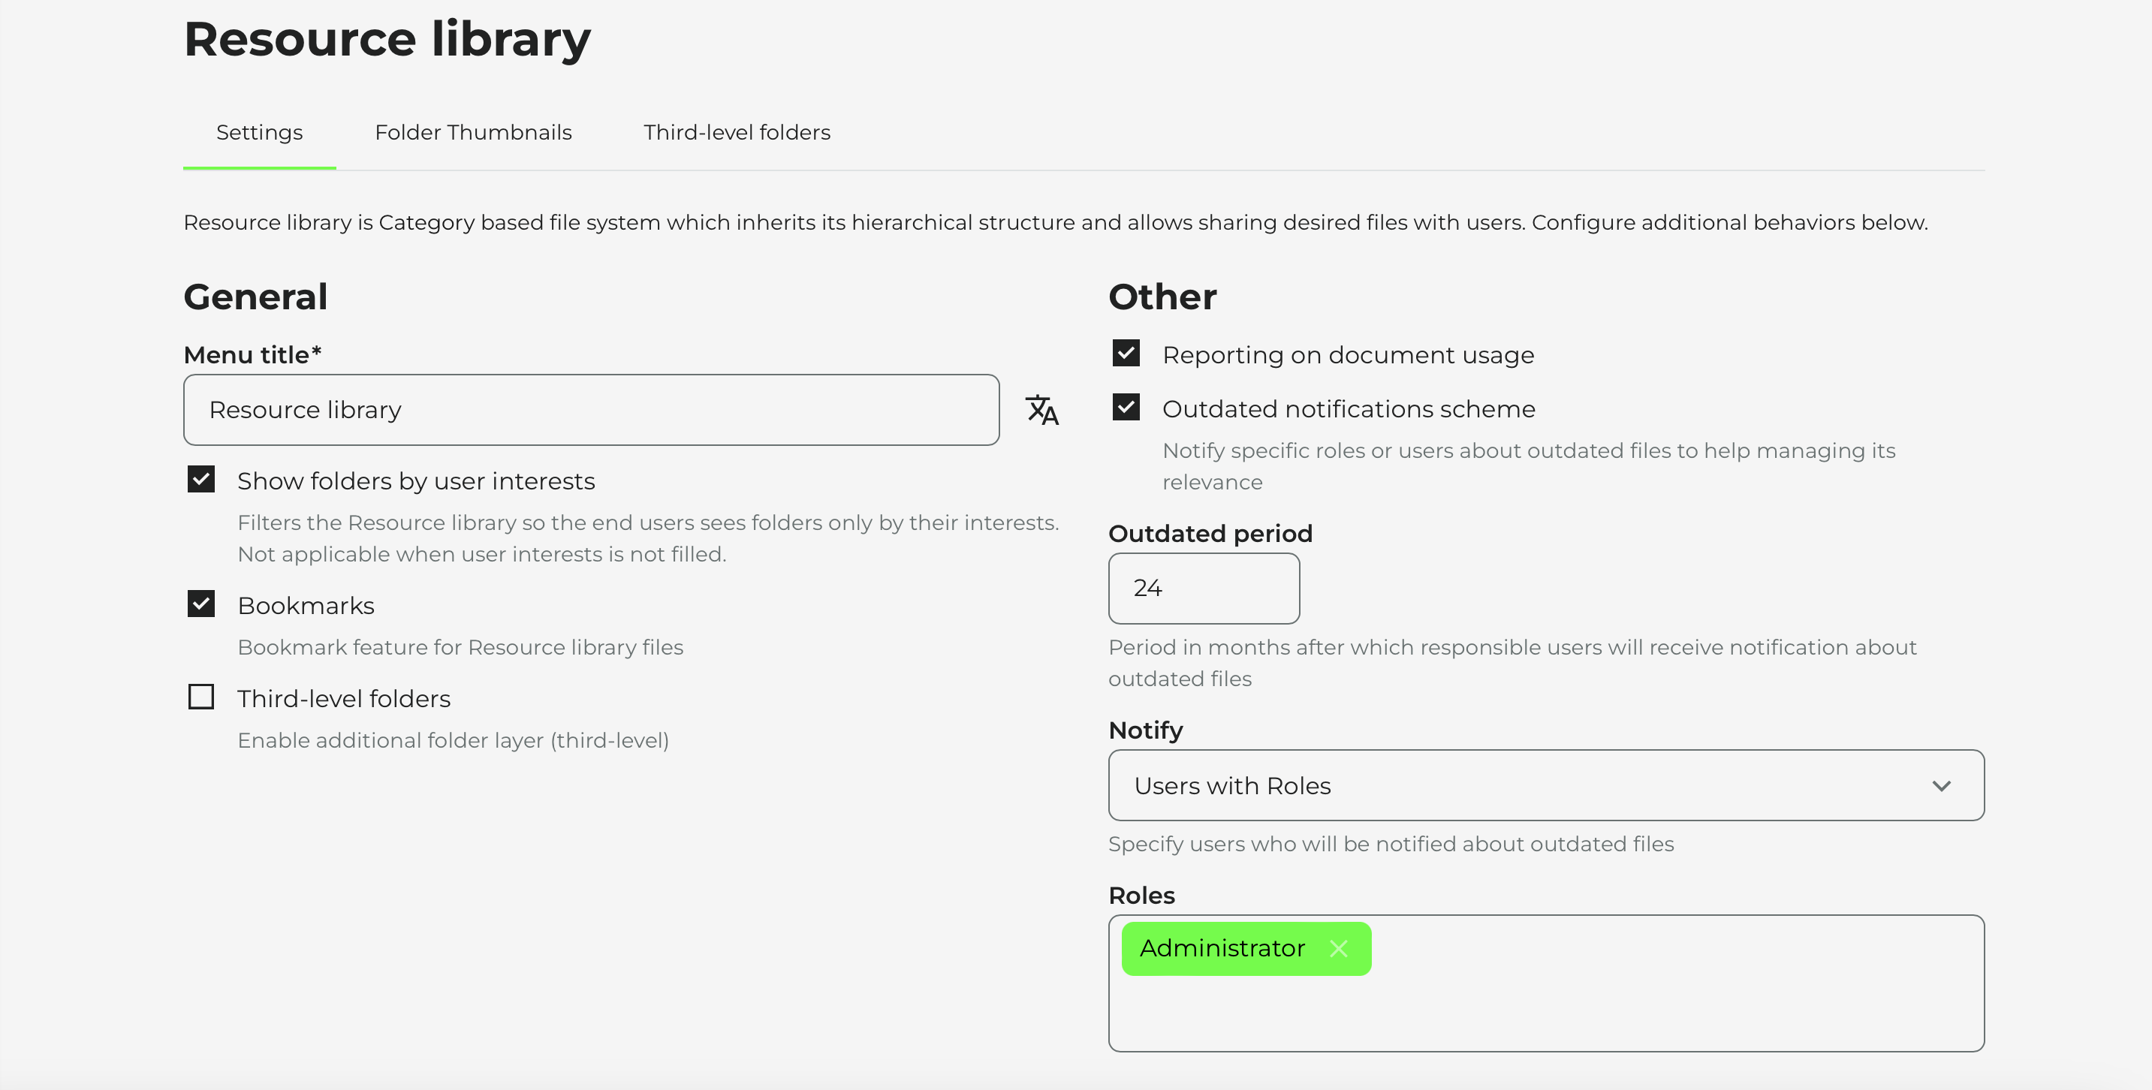The height and width of the screenshot is (1090, 2152).
Task: Click the translate icon beside Menu title
Action: (1041, 410)
